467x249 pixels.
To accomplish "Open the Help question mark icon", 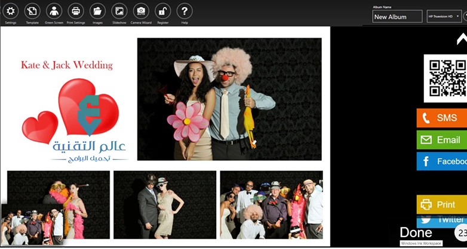I will click(185, 11).
